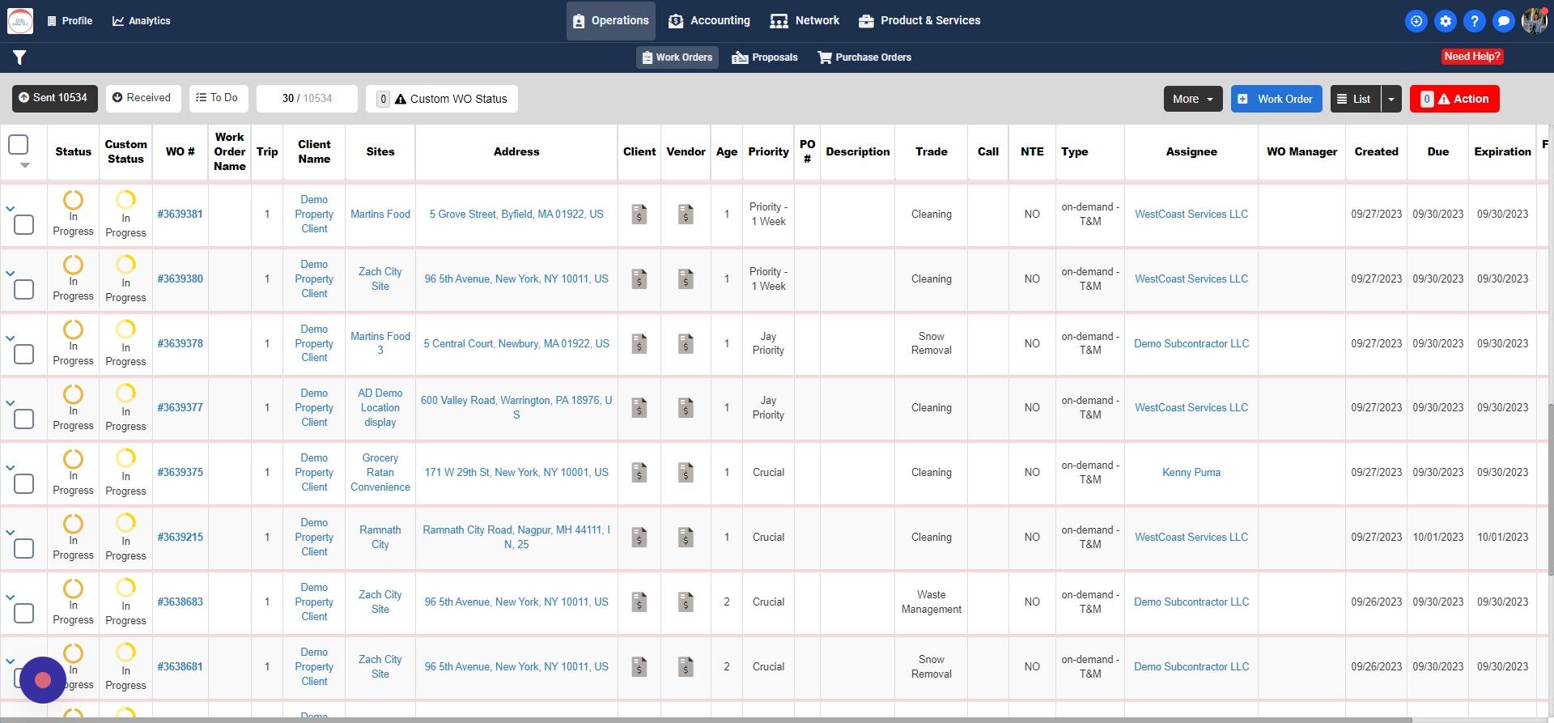
Task: Click the blue help question mark icon
Action: [1475, 21]
